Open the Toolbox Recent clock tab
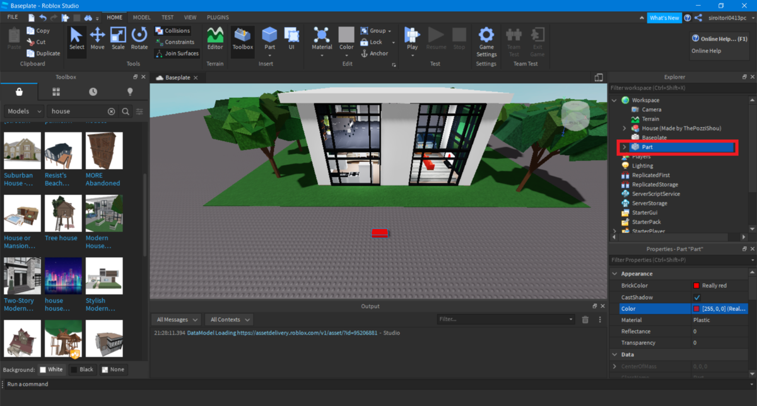Viewport: 757px width, 406px height. [93, 92]
